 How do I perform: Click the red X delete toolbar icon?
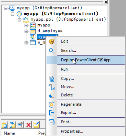28,125
